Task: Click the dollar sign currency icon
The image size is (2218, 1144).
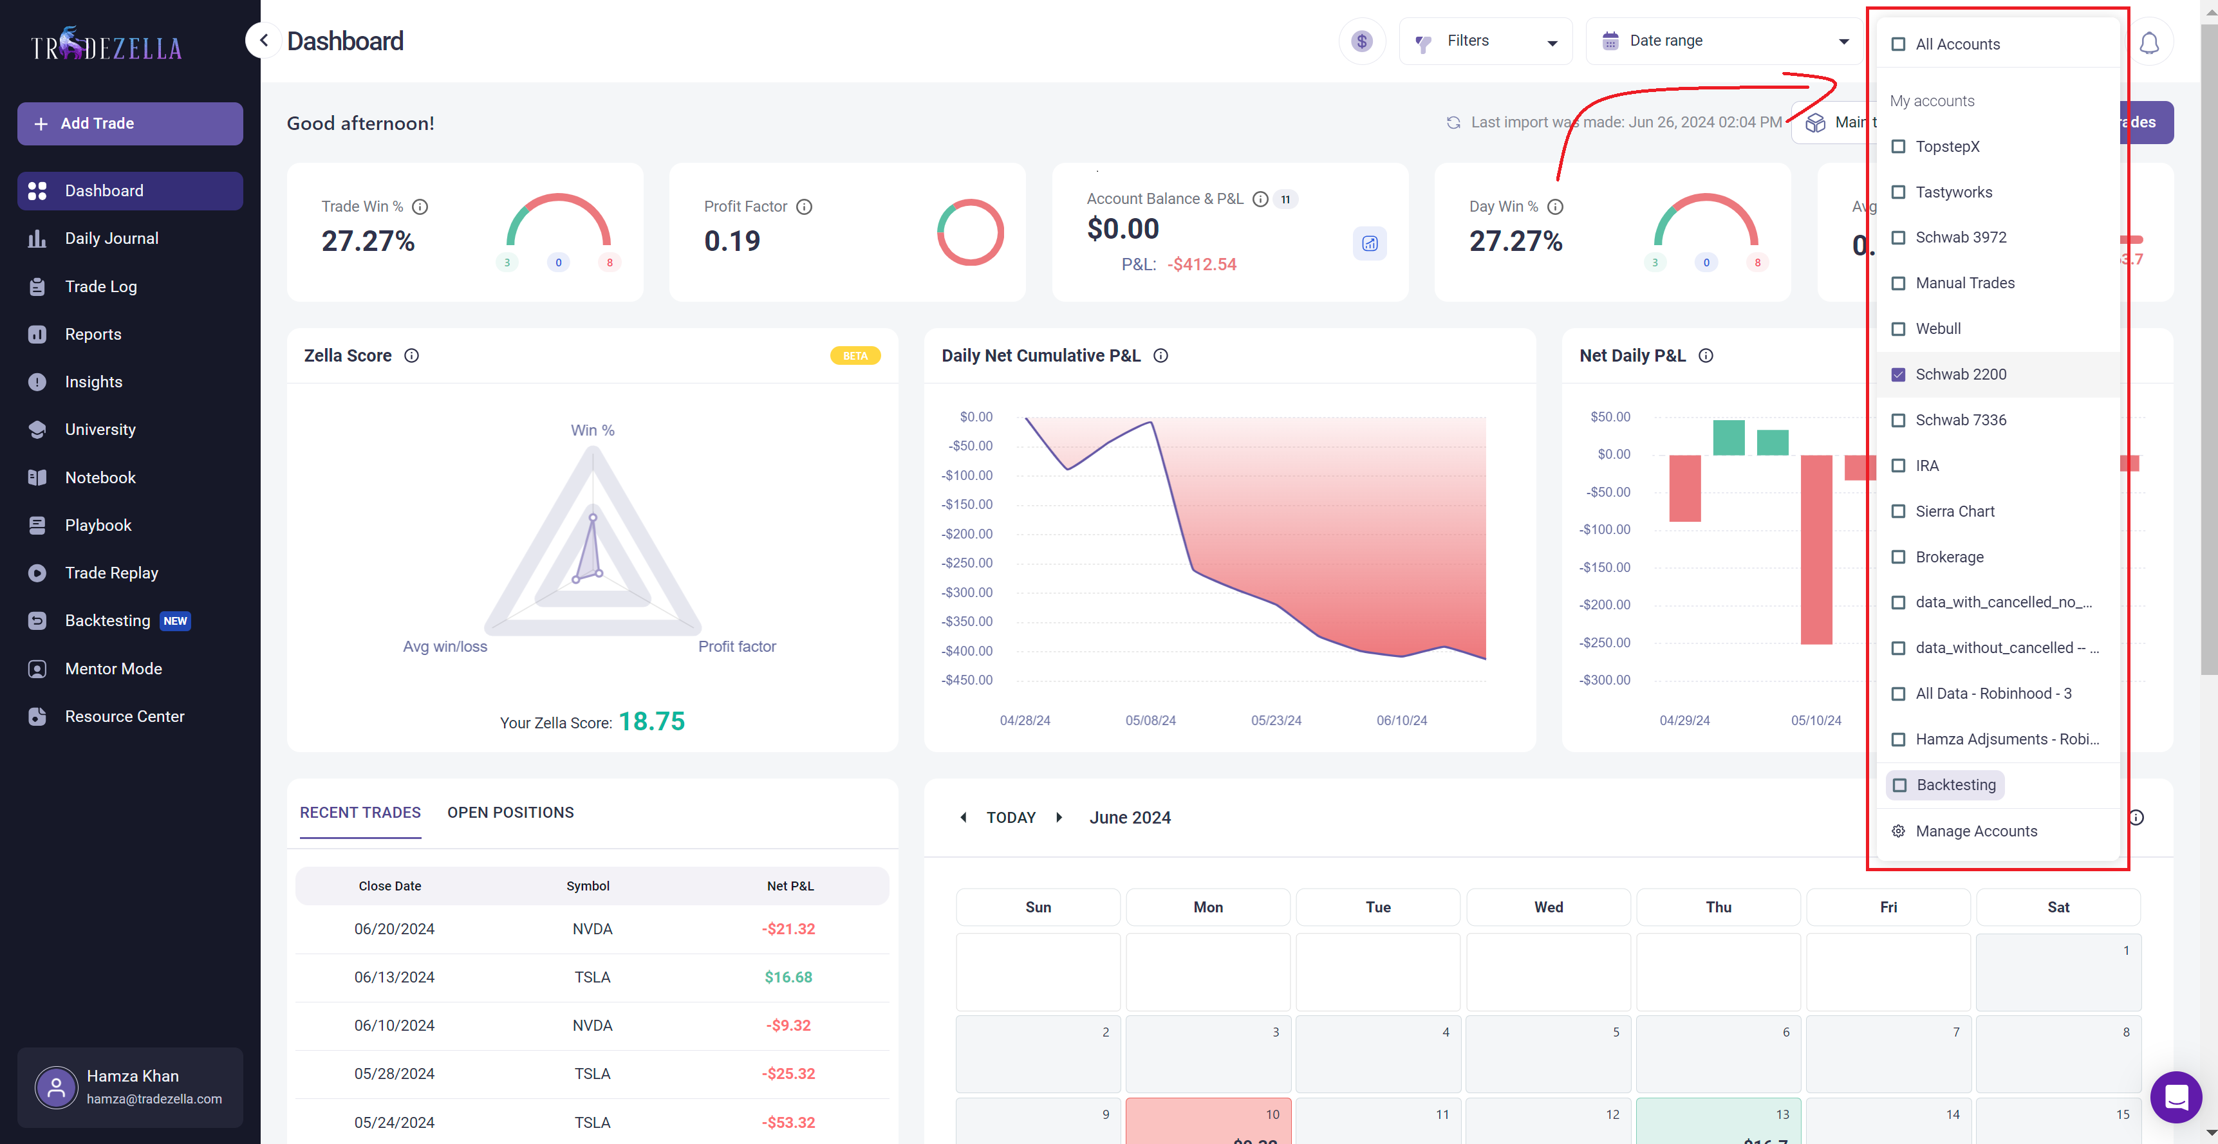Action: (x=1361, y=41)
